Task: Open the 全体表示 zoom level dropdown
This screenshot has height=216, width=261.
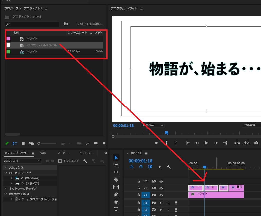Action: point(152,125)
